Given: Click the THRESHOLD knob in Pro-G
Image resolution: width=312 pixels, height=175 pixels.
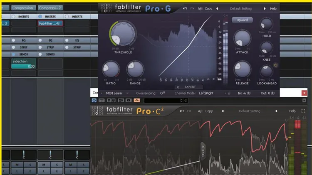Looking at the screenshot, I should pyautogui.click(x=123, y=33).
